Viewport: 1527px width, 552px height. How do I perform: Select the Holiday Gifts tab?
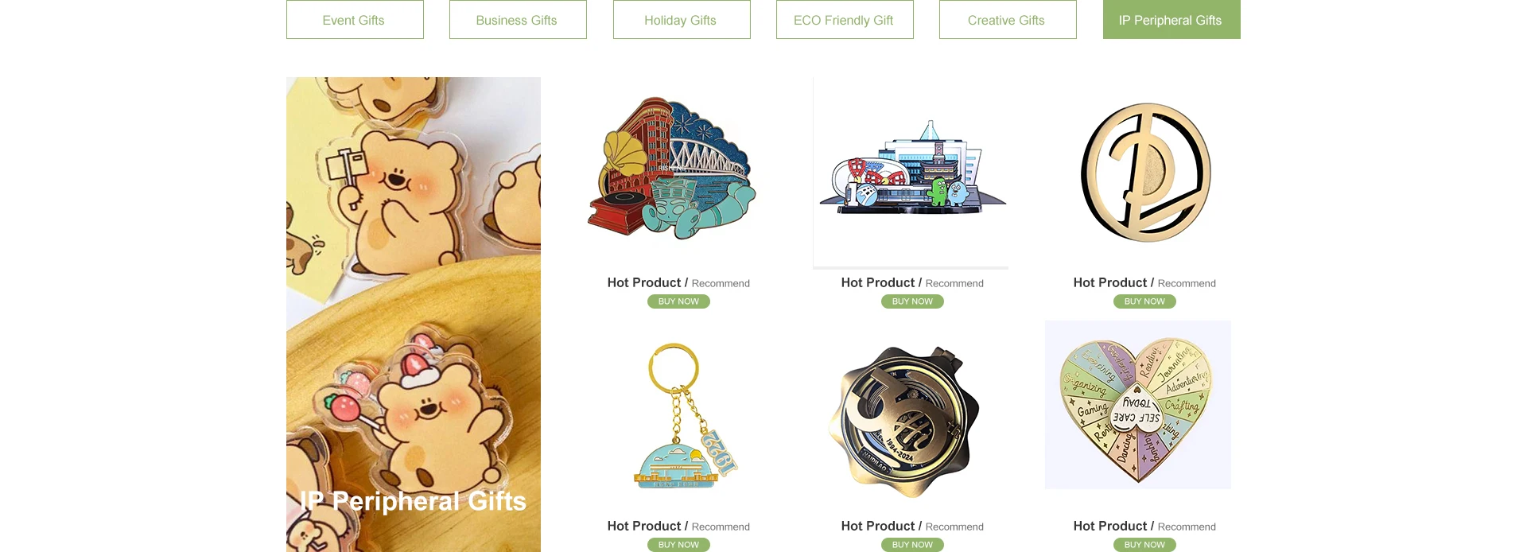[682, 20]
